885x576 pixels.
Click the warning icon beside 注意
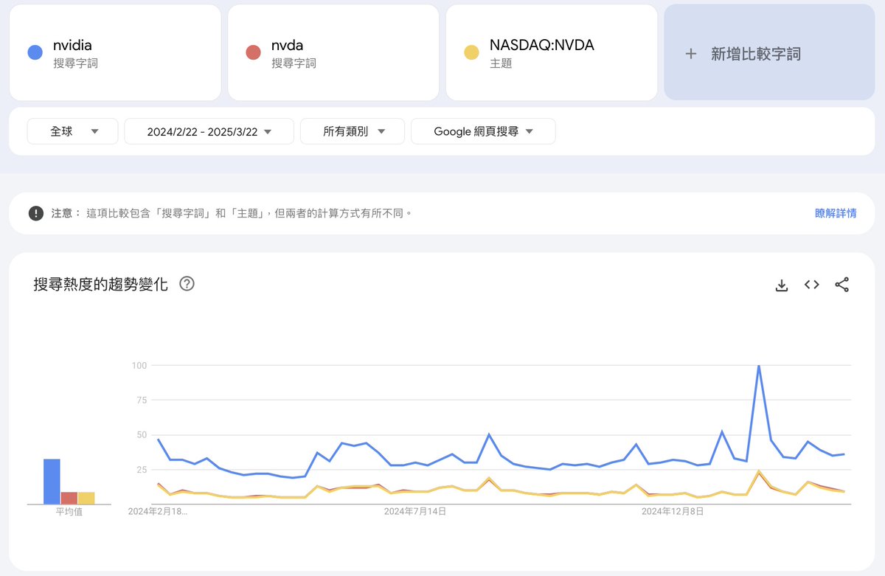[x=36, y=213]
